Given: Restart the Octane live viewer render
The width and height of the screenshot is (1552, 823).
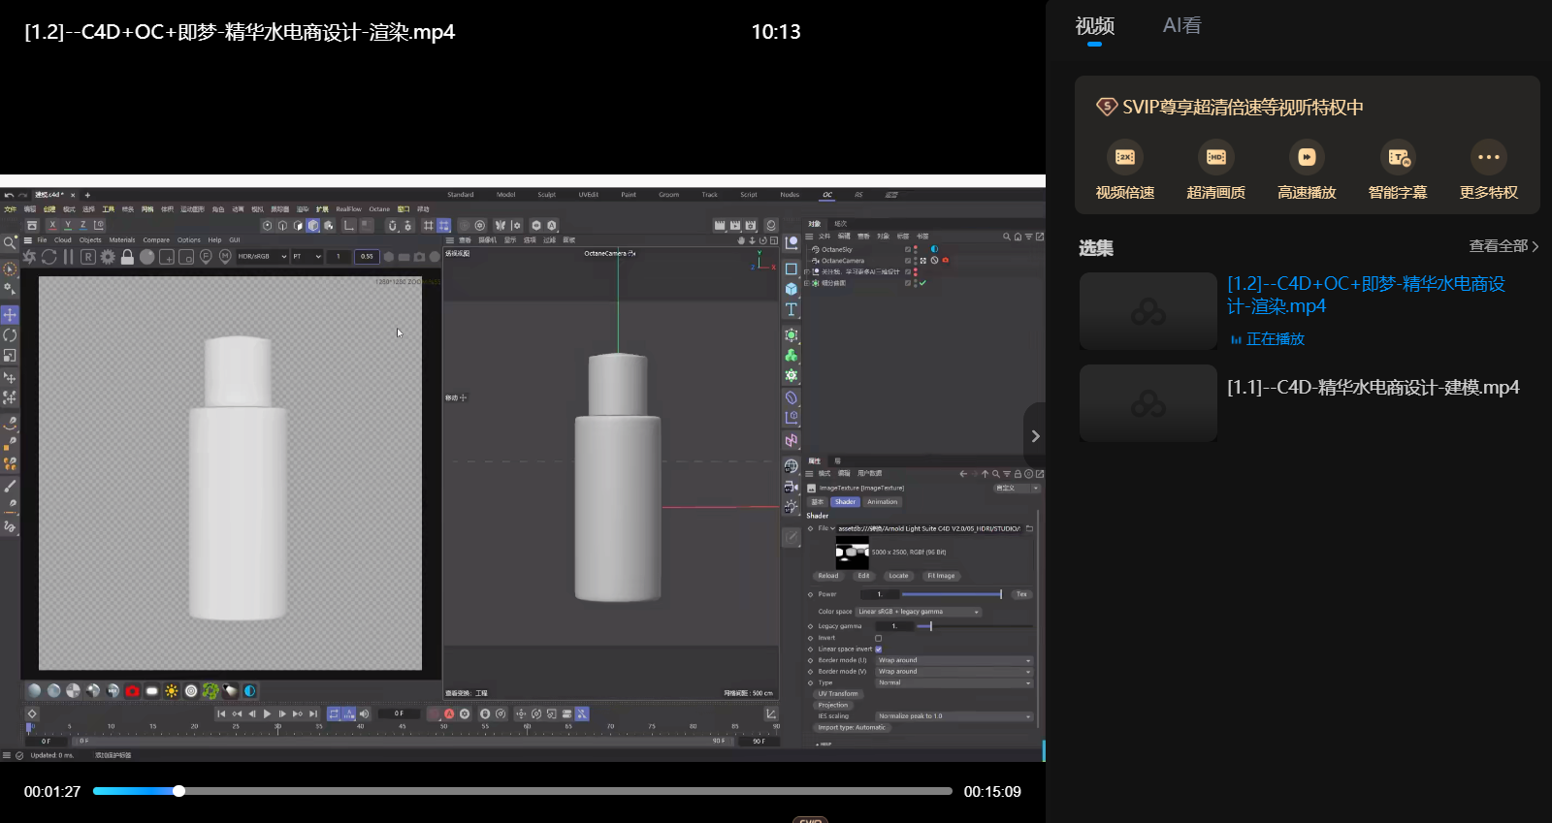Looking at the screenshot, I should 48,257.
